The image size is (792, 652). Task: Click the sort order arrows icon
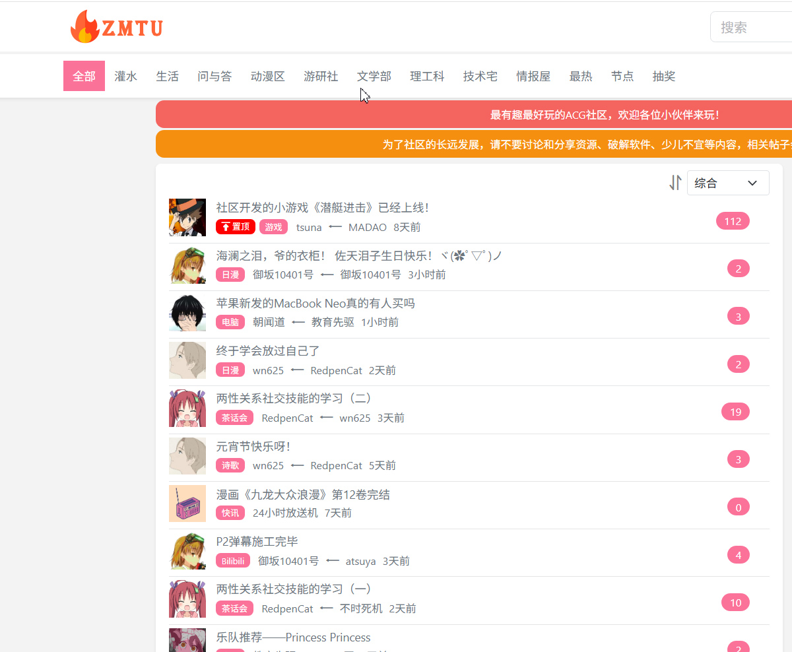675,183
